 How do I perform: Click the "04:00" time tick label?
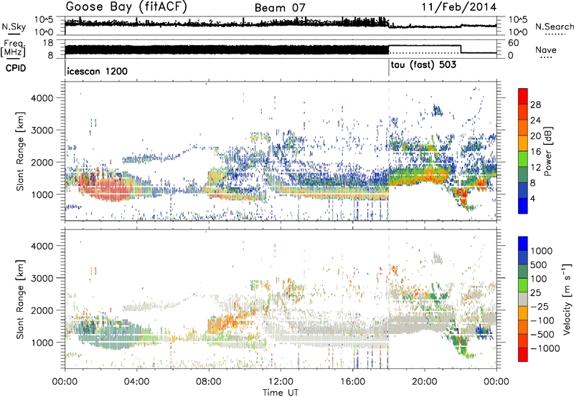(137, 382)
